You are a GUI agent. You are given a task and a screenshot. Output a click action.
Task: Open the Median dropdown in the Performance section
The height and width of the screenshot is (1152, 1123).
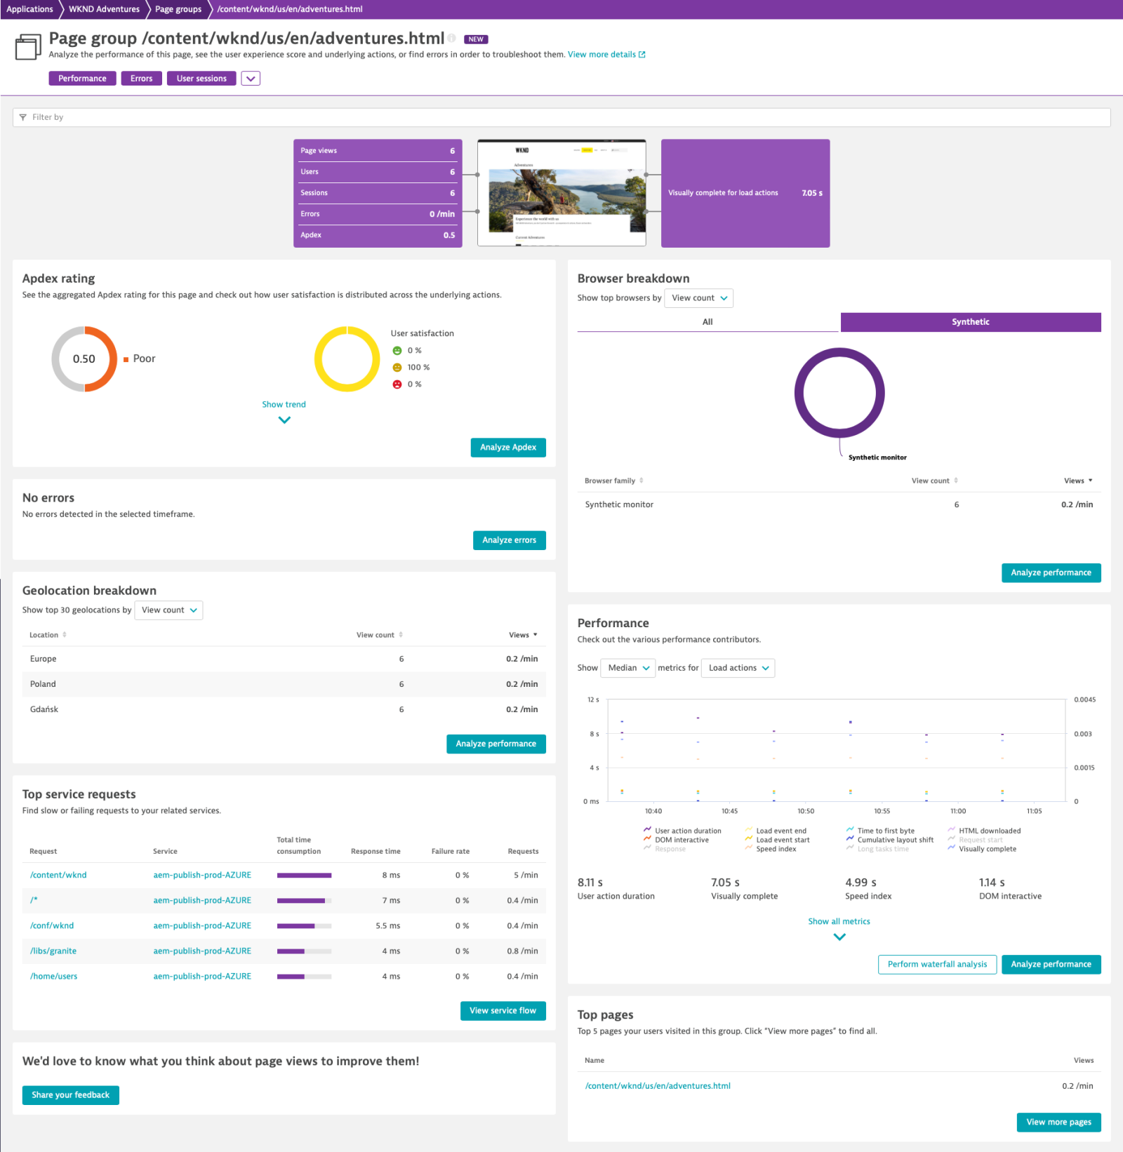[x=627, y=668]
